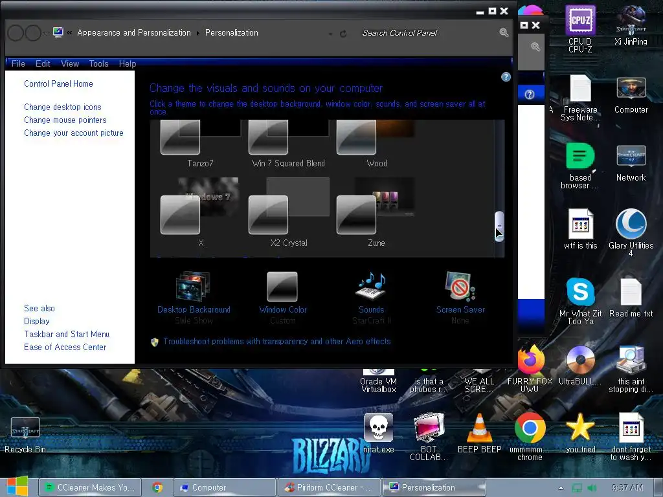Click the volume speaker tray icon

(x=592, y=488)
